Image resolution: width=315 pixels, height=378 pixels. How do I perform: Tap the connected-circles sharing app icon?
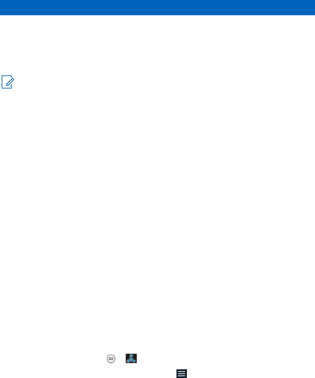point(131,359)
